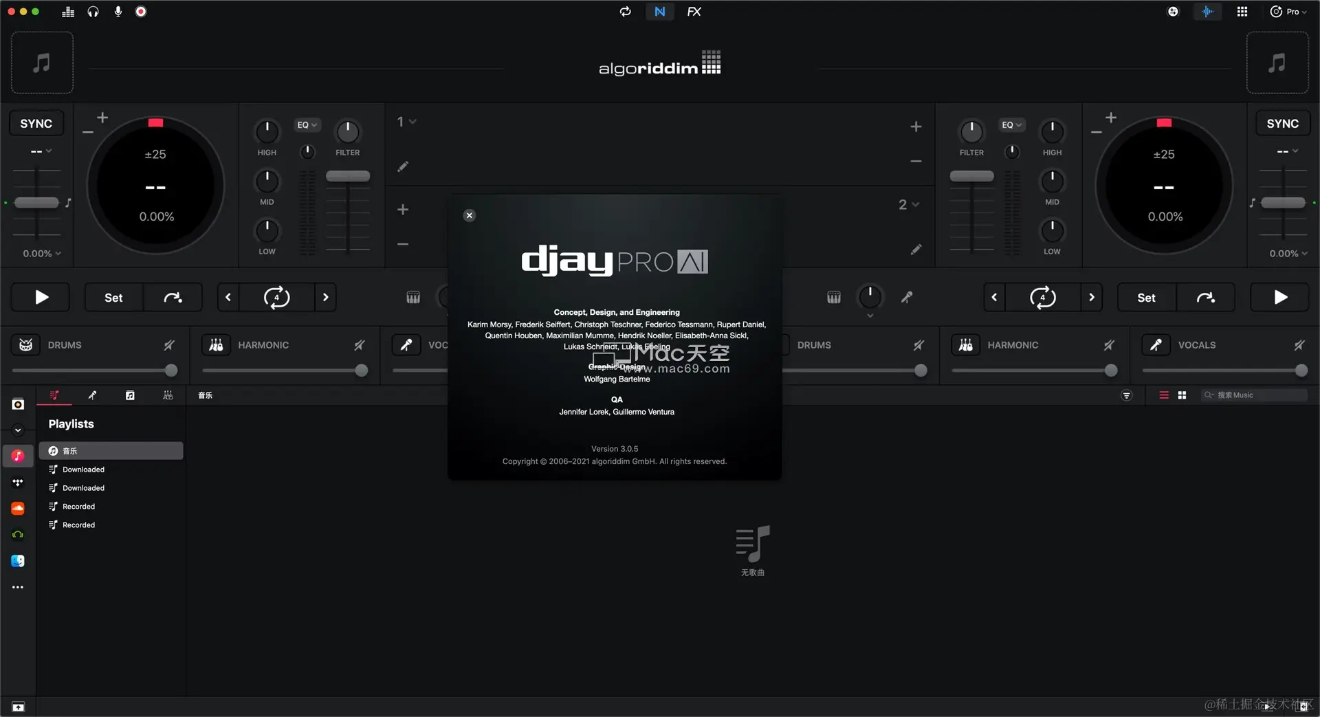Open the microphone input icon

(x=118, y=12)
